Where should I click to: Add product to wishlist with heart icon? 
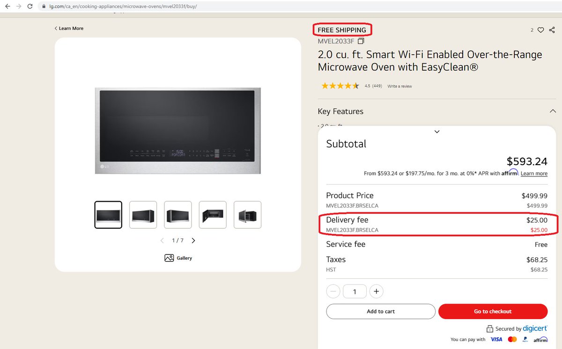point(540,30)
